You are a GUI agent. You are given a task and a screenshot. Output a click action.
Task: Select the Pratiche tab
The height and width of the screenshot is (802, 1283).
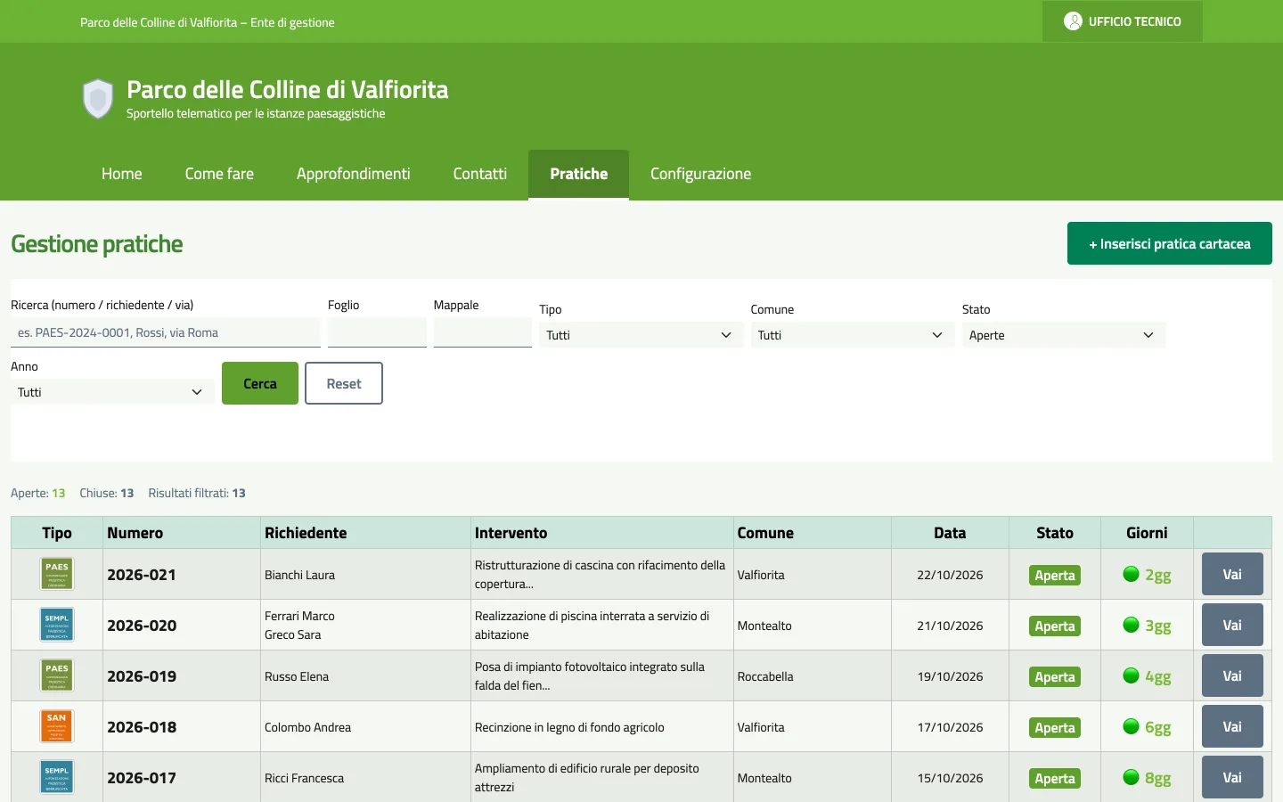(x=579, y=174)
